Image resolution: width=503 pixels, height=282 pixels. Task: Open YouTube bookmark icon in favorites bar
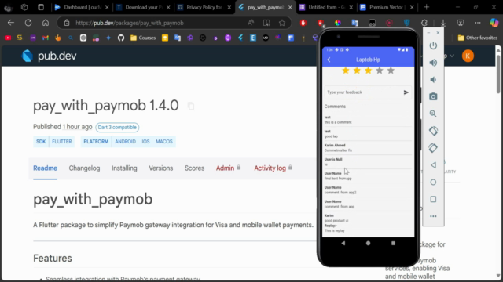[x=8, y=38]
